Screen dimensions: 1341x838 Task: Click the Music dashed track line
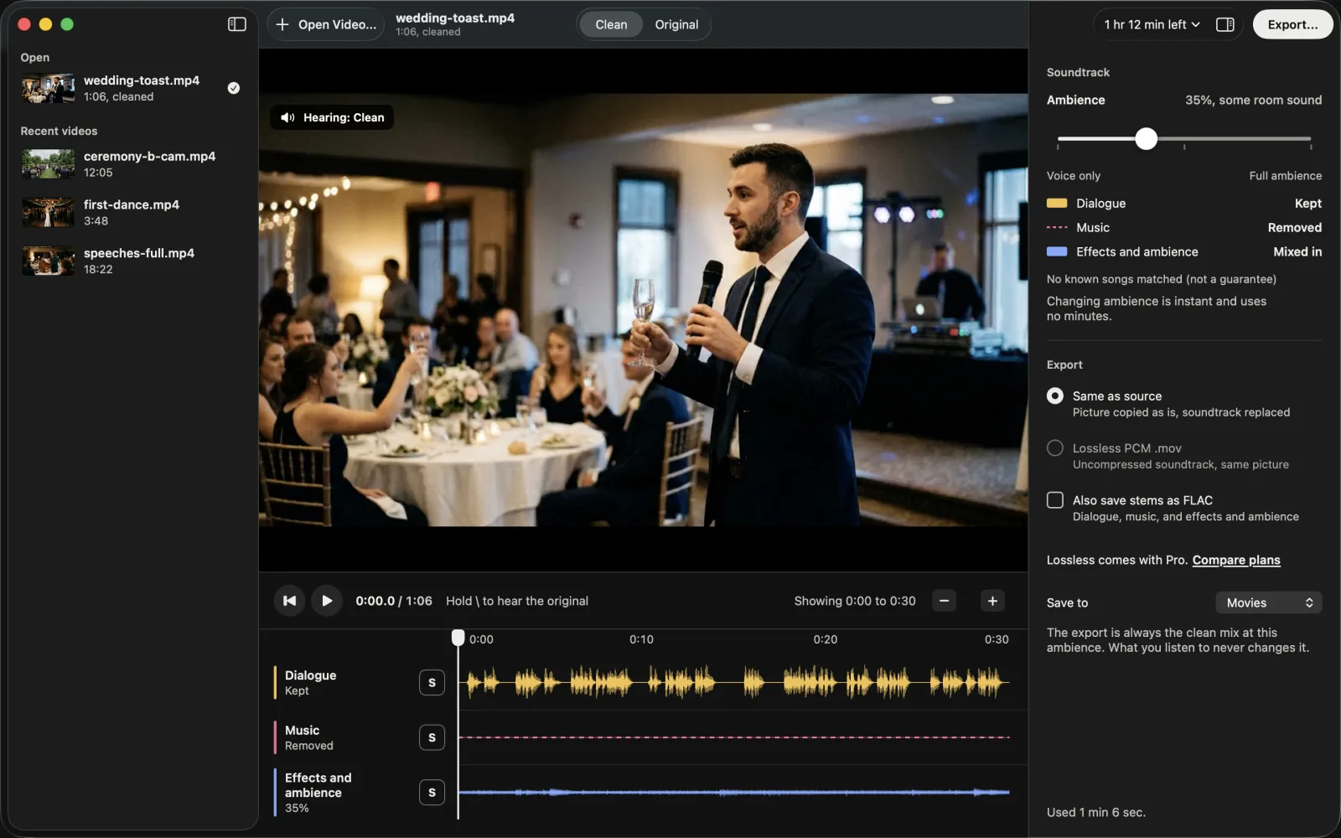734,737
